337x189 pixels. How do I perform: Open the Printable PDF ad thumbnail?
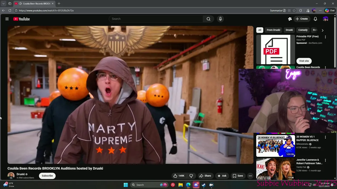click(x=276, y=50)
